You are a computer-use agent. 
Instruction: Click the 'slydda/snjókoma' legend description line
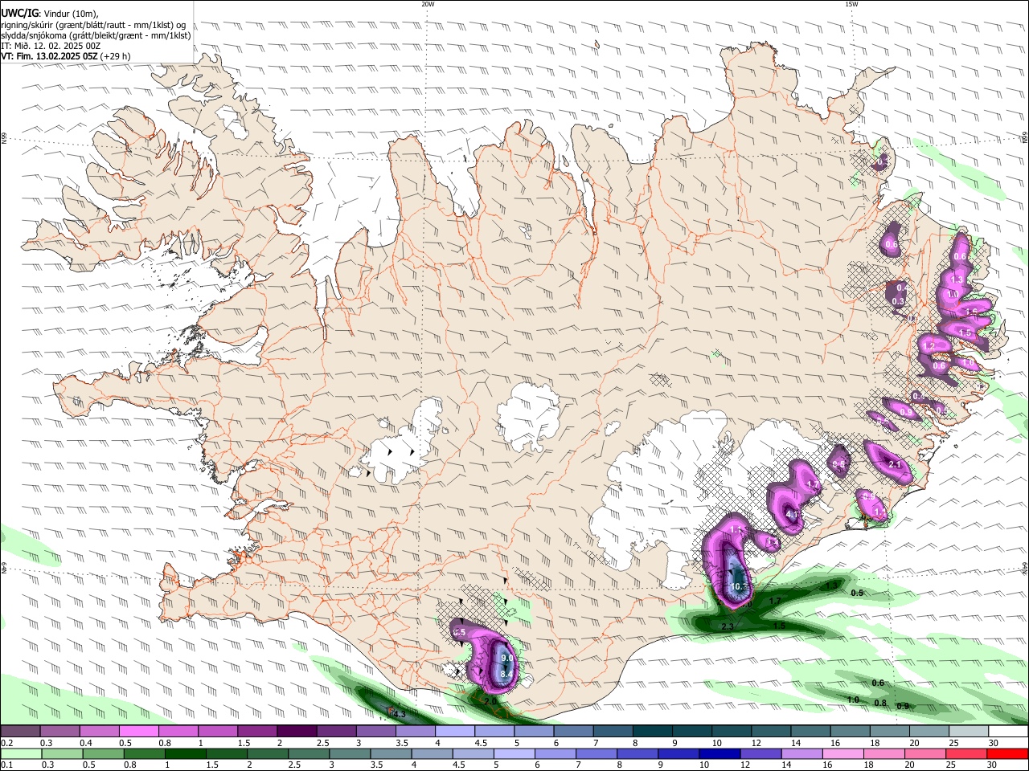point(96,35)
